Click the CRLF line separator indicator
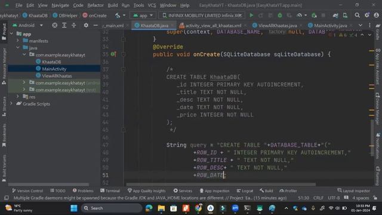The width and height of the screenshot is (382, 215). 318,198
